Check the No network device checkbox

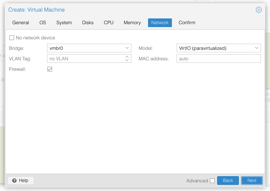[x=12, y=38]
